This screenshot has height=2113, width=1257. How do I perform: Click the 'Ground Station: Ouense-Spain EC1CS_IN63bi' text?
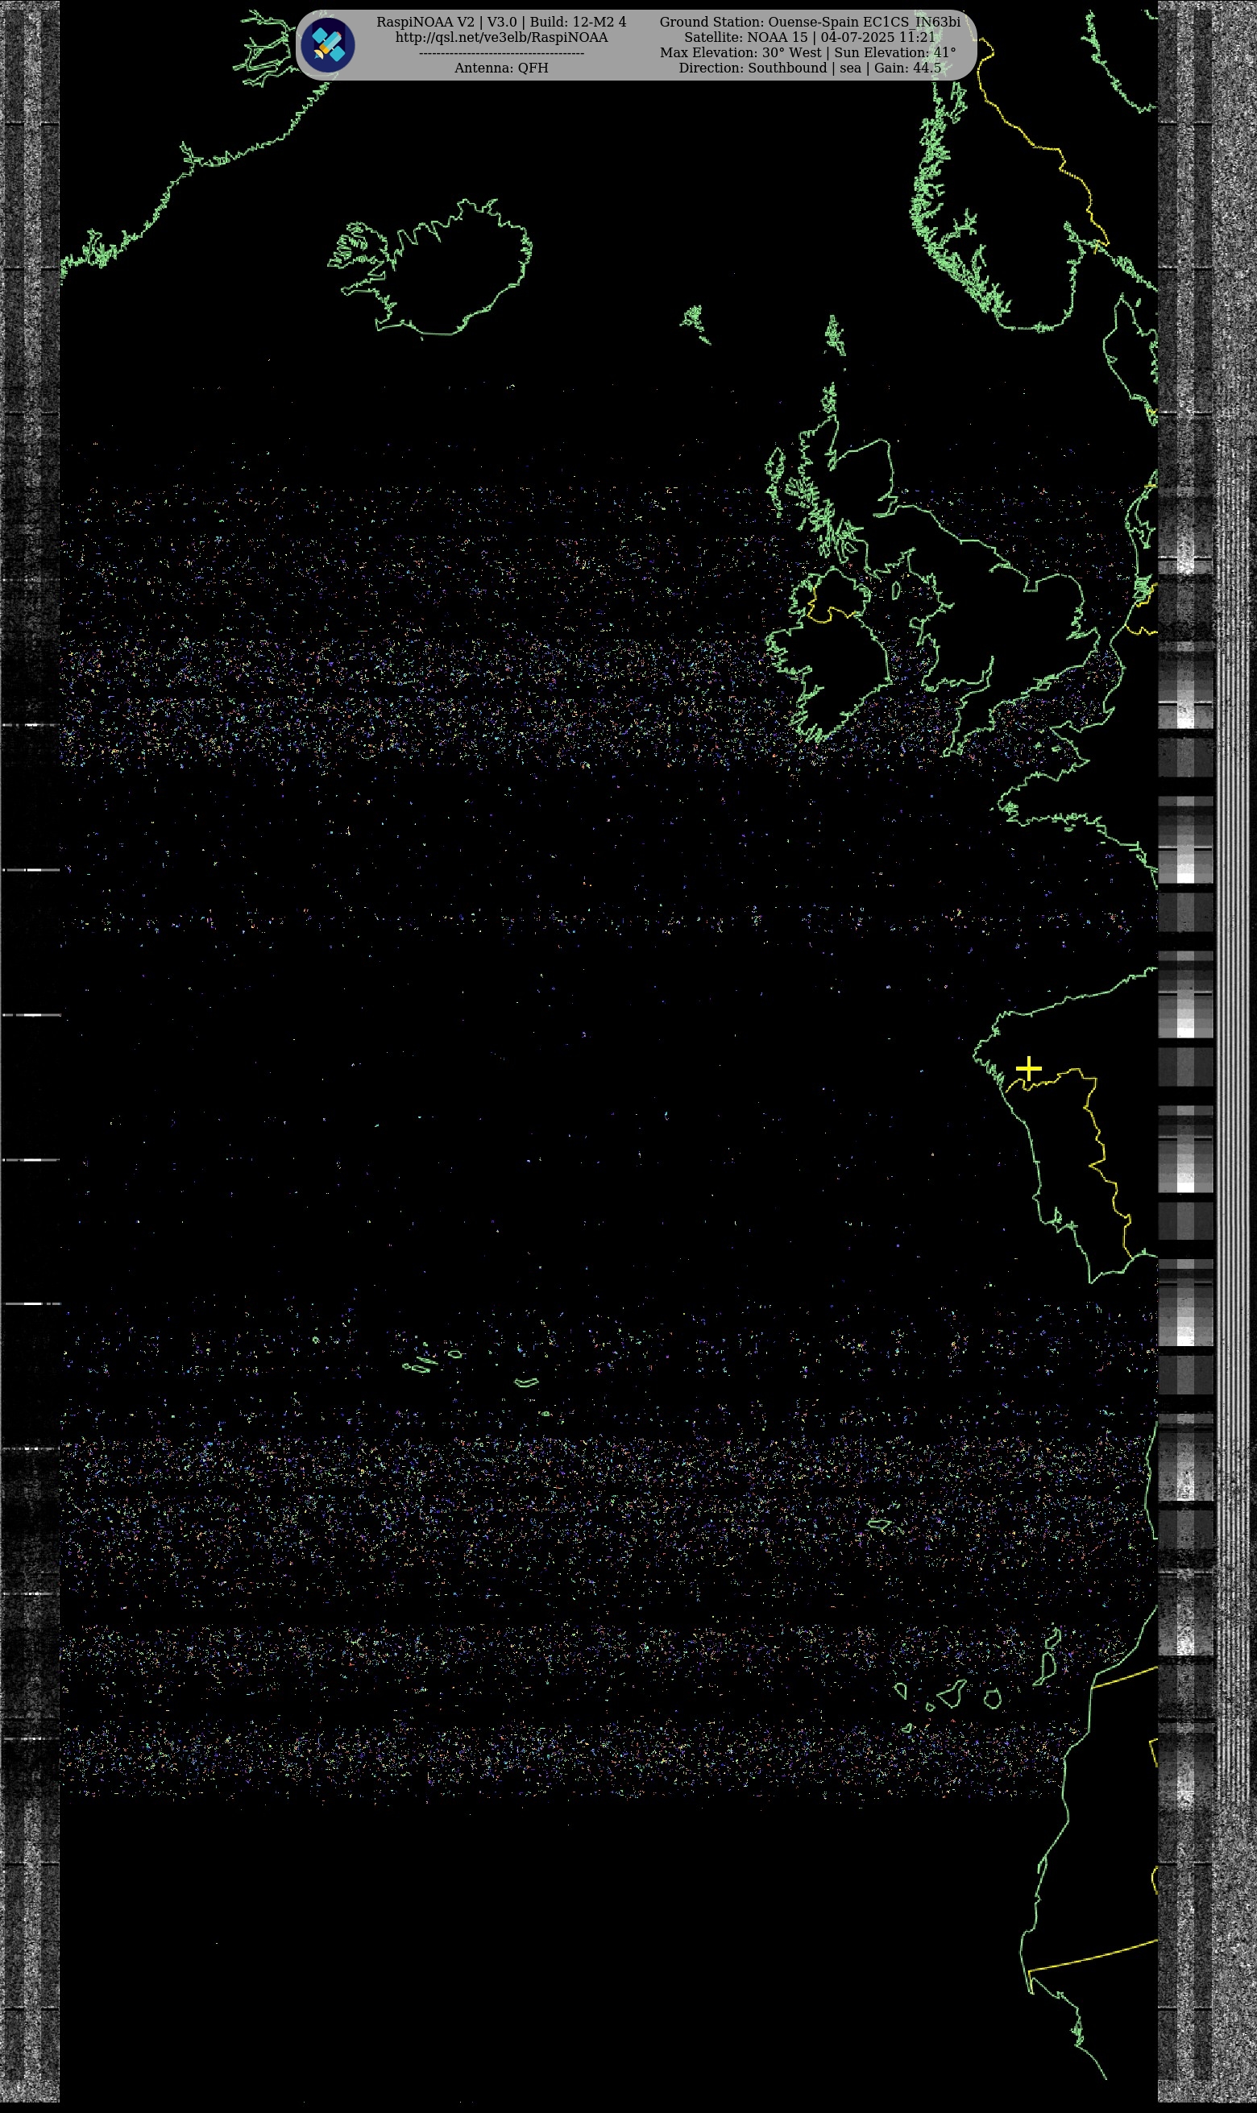810,22
